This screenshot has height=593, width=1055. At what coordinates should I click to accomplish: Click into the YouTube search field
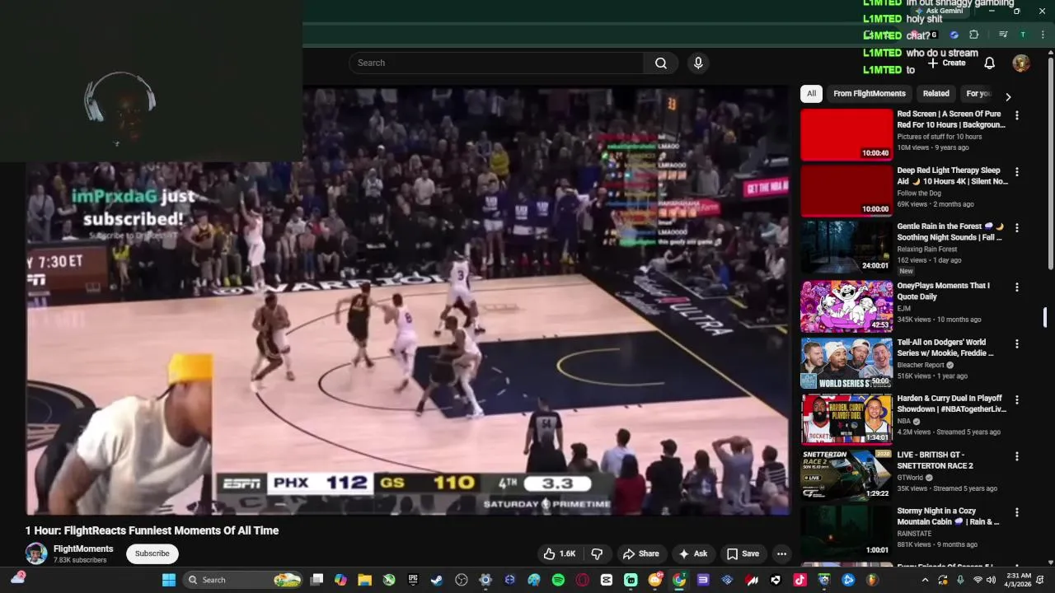point(496,63)
